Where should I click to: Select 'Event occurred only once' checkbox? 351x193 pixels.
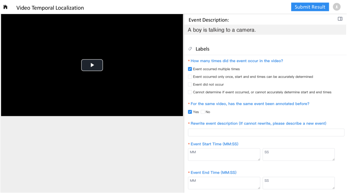pos(190,77)
